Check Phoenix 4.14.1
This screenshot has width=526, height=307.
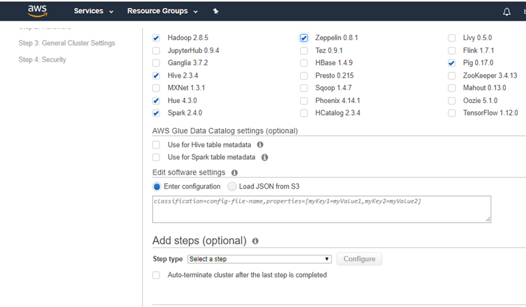[304, 101]
